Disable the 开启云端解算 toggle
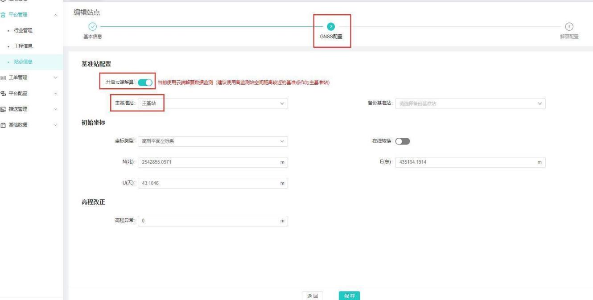Screen dimensions: 593x300 [145, 82]
